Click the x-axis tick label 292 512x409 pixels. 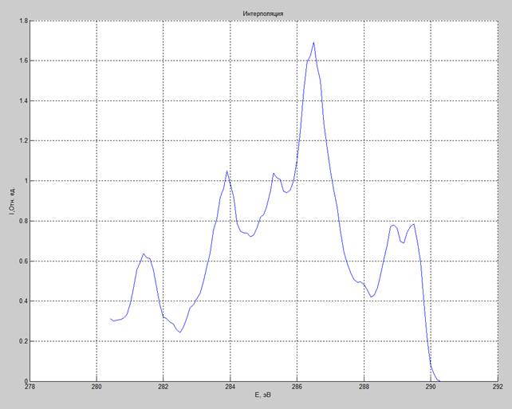pyautogui.click(x=498, y=387)
